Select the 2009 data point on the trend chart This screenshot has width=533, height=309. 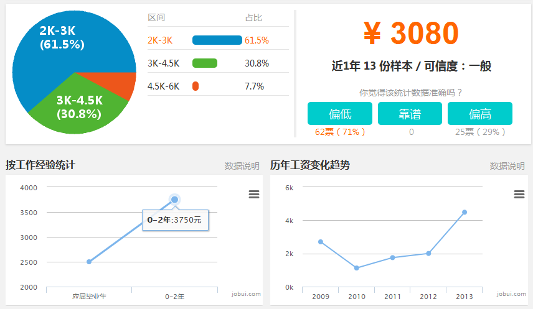(x=321, y=242)
